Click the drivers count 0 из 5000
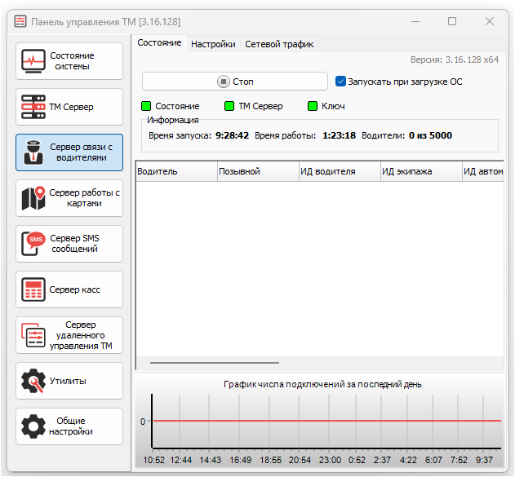Viewport: 515px width, 477px height. 430,135
